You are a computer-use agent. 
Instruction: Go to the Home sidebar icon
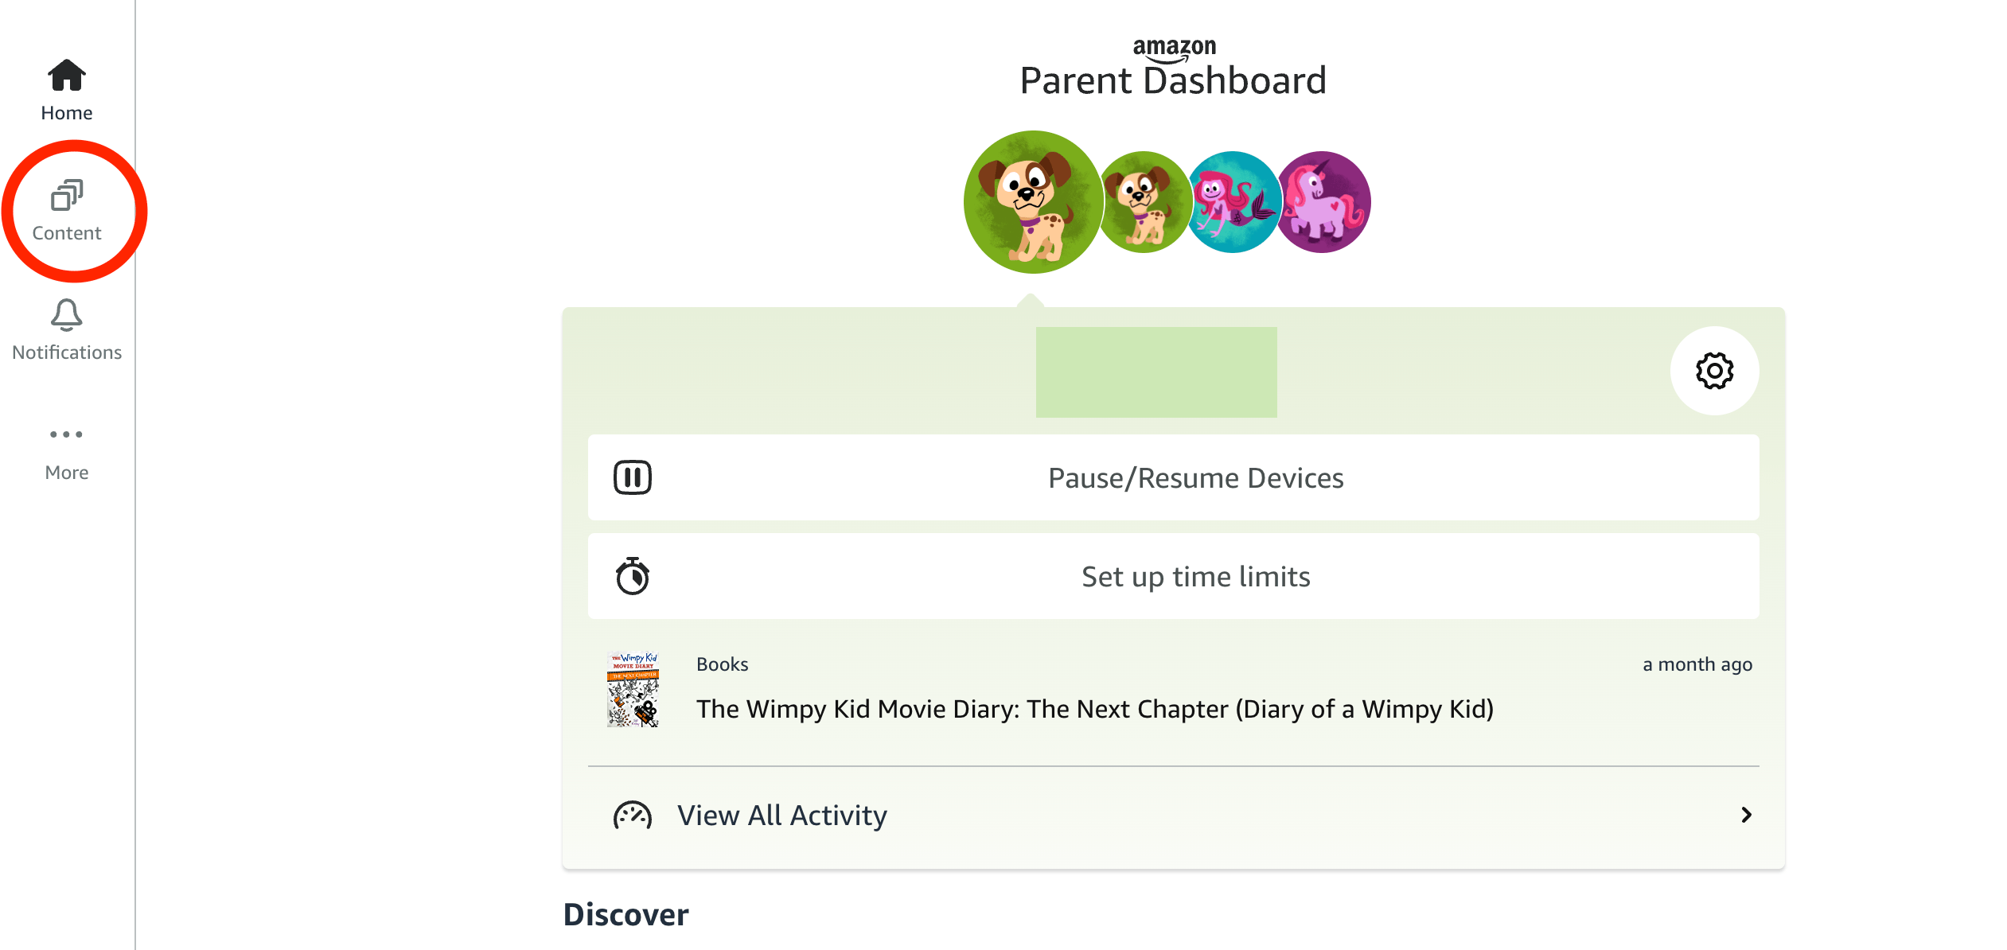[x=67, y=77]
